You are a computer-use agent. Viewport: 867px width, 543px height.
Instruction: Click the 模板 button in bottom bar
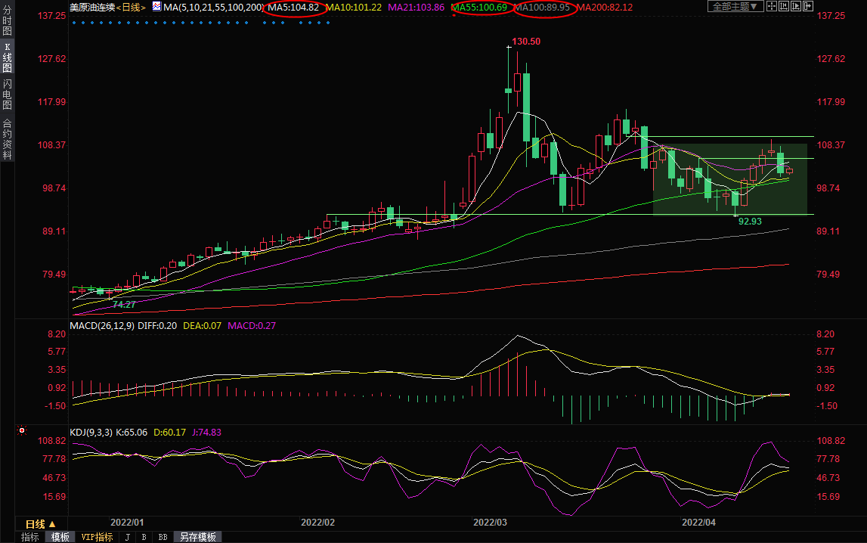[x=60, y=537]
